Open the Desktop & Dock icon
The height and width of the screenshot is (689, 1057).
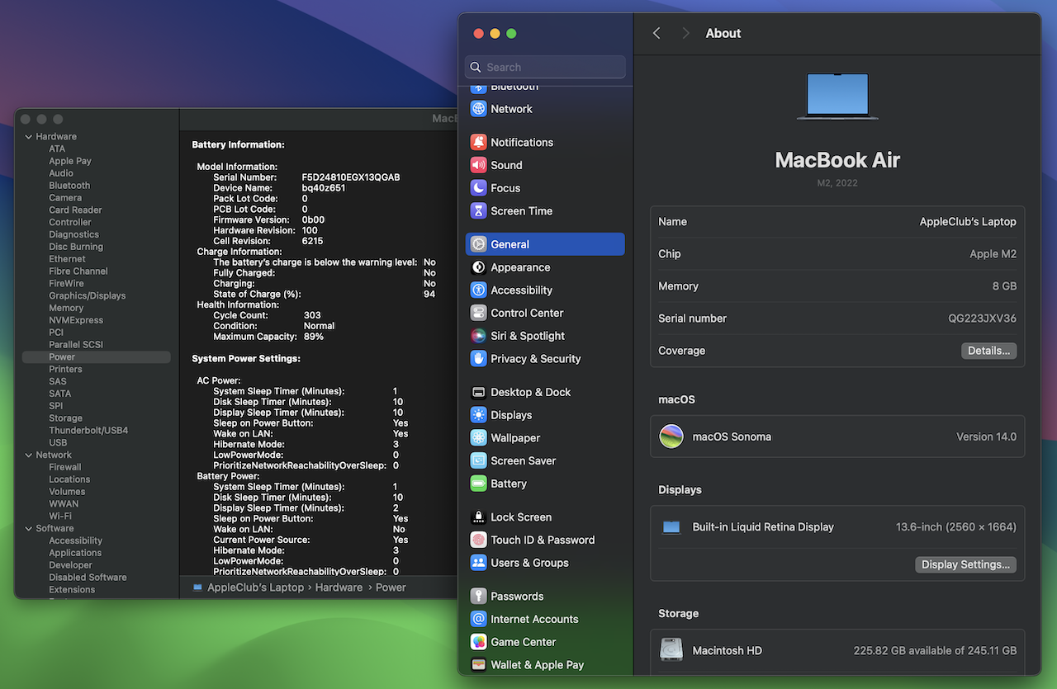478,393
